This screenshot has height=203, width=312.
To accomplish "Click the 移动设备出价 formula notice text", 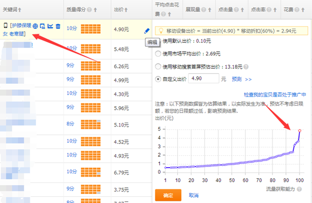I will pos(231,31).
